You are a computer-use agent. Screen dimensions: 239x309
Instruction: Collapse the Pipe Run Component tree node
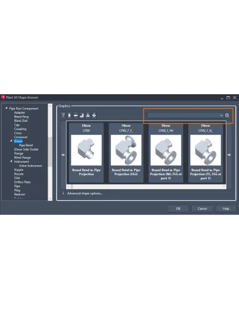6,108
